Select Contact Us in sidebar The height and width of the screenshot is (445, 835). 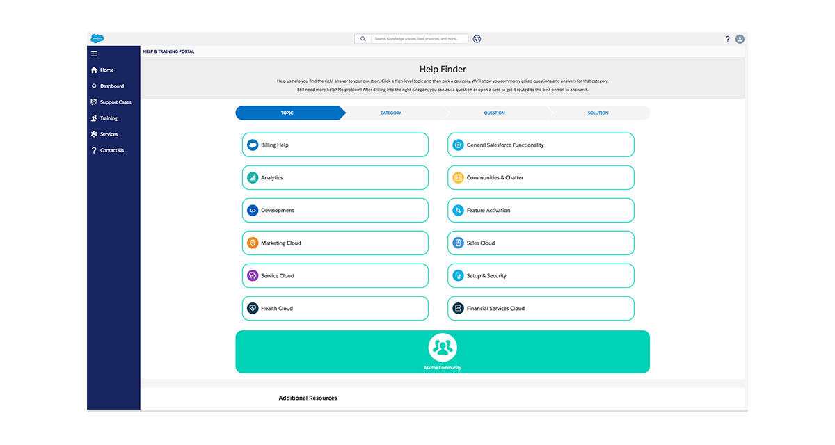(x=111, y=150)
